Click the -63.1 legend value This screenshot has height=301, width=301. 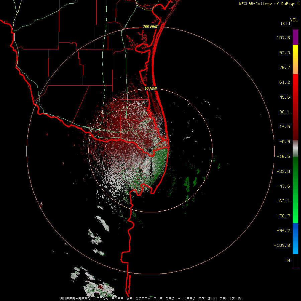[x=283, y=201]
